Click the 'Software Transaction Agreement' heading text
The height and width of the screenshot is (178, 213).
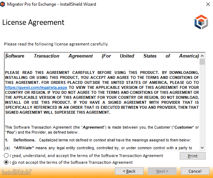coord(102,56)
